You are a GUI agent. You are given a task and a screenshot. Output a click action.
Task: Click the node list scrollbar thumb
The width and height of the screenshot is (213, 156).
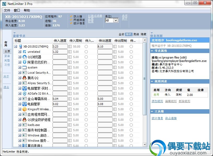(x=145, y=79)
